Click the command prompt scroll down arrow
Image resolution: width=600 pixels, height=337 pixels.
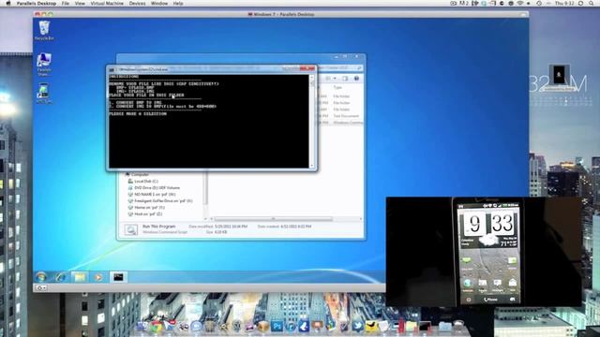[312, 166]
